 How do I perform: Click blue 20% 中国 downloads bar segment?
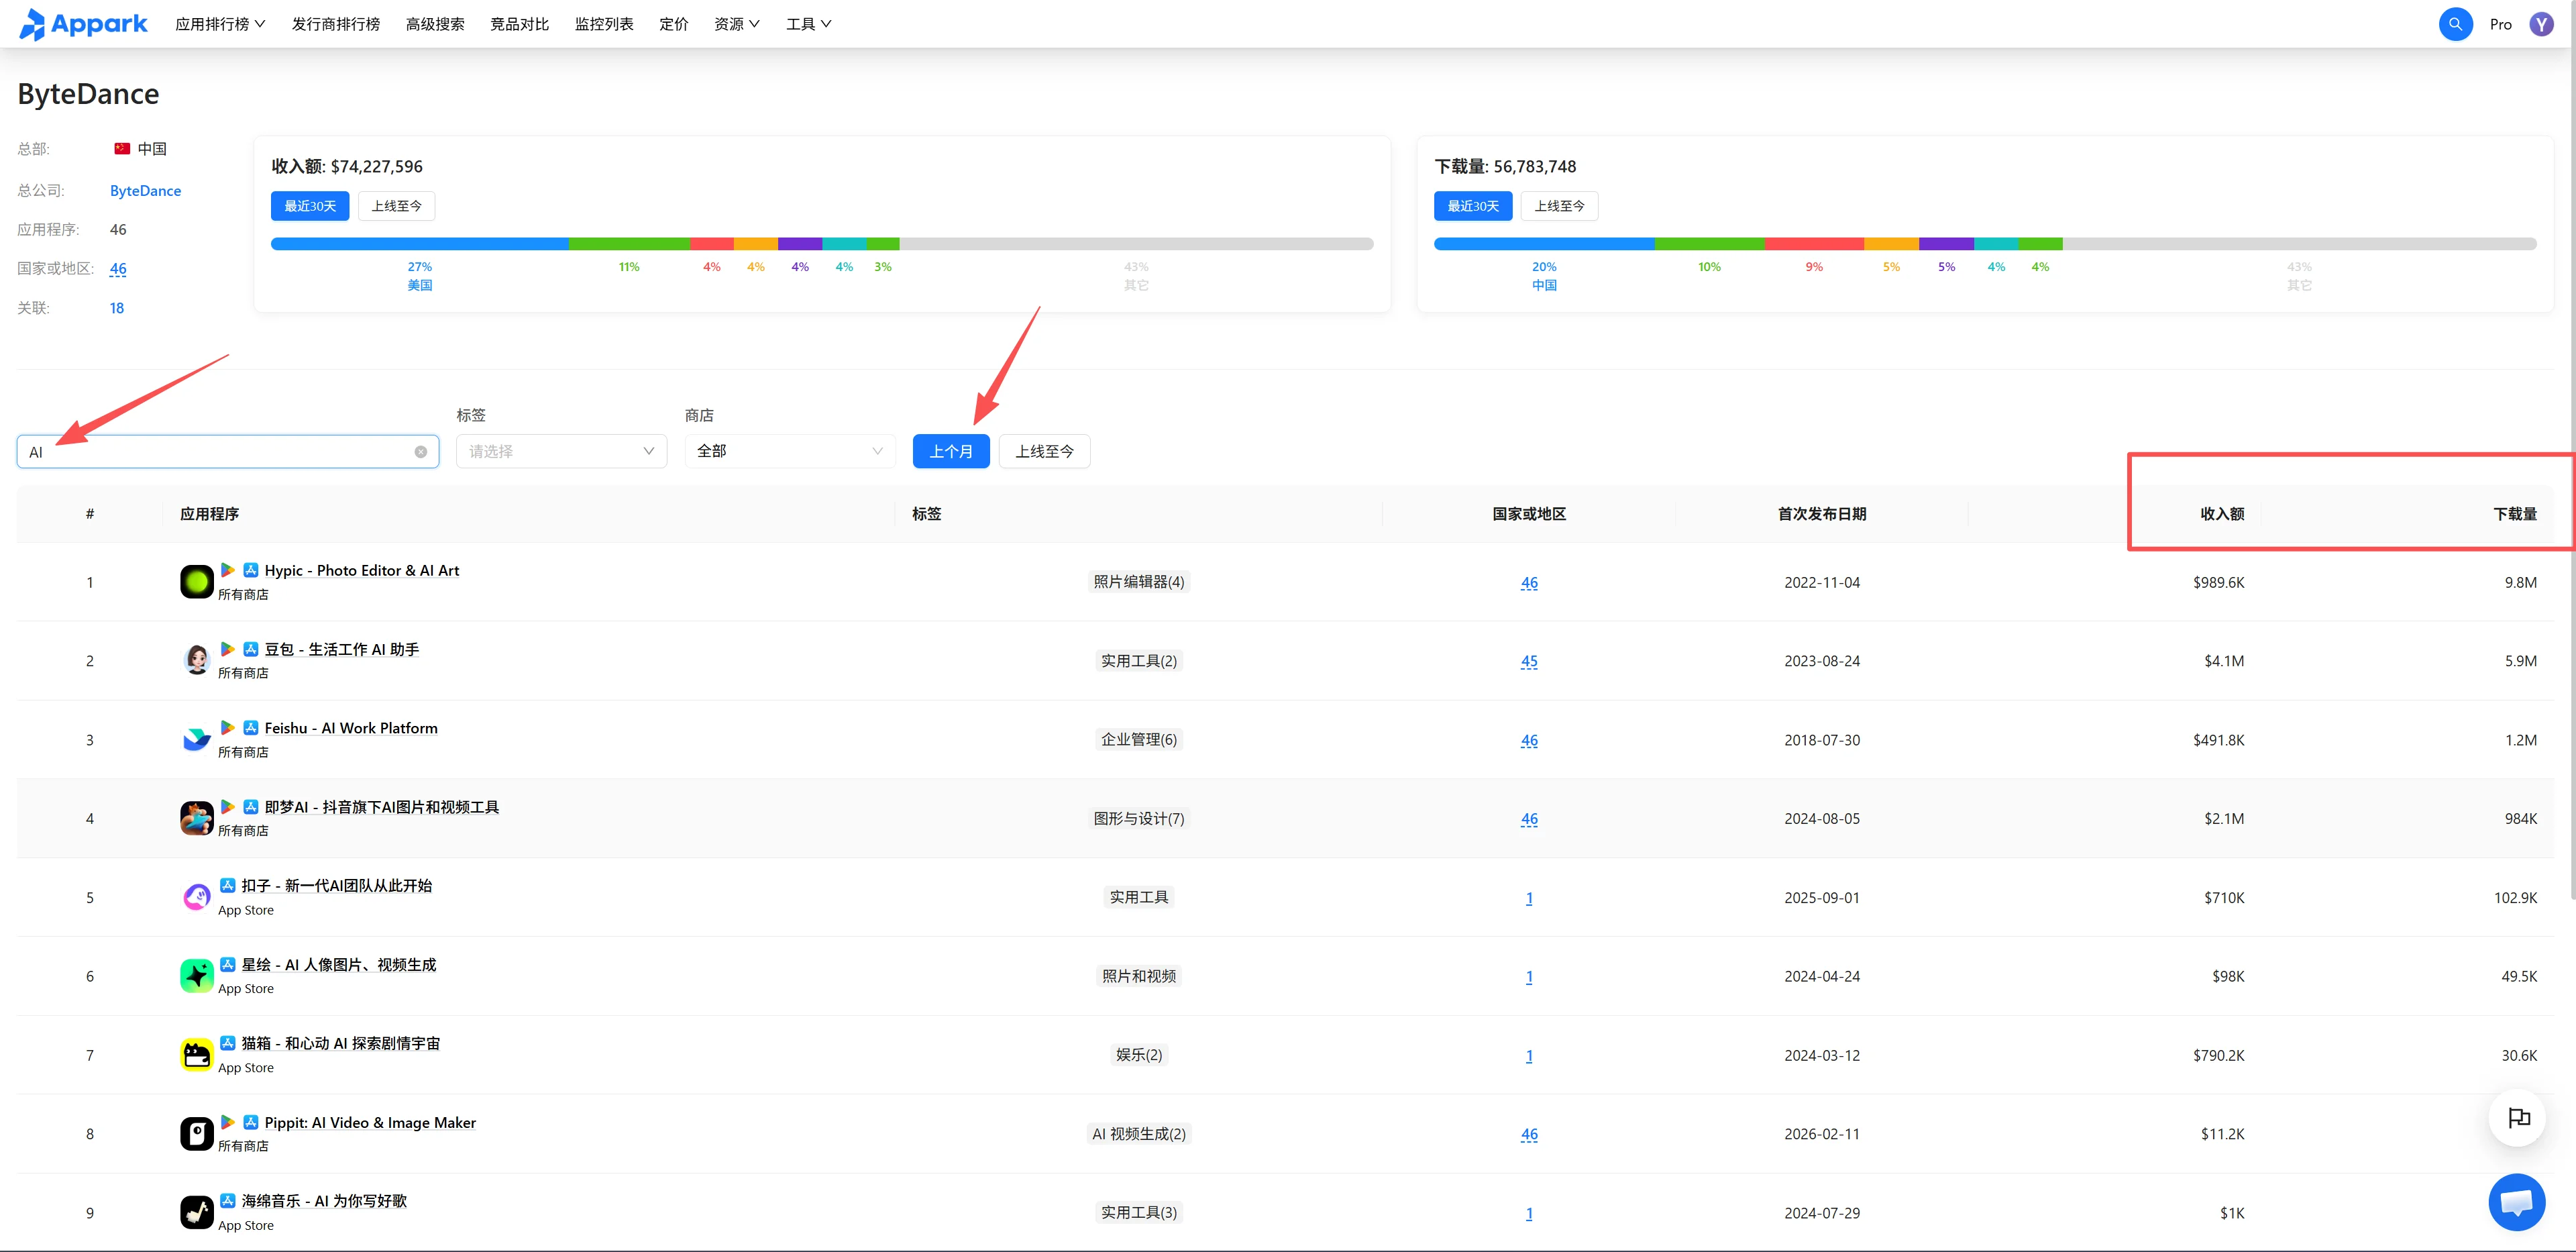coord(1544,244)
